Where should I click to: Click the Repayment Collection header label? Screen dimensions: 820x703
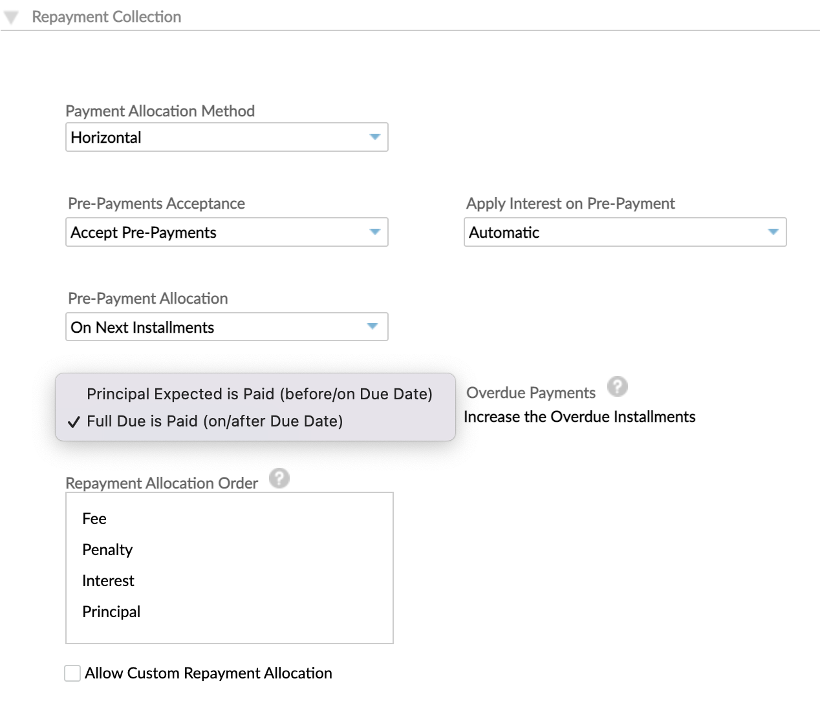106,17
